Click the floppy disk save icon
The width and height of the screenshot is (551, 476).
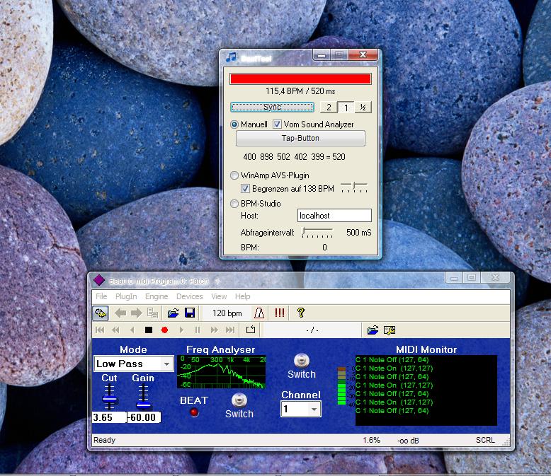point(190,313)
